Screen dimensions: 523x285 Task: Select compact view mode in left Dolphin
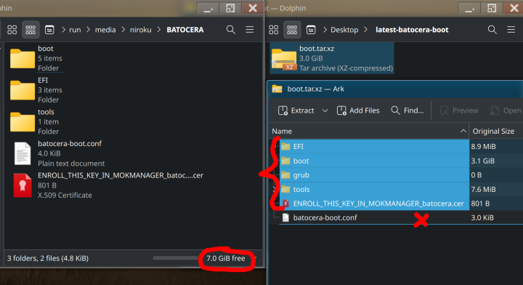(x=31, y=30)
